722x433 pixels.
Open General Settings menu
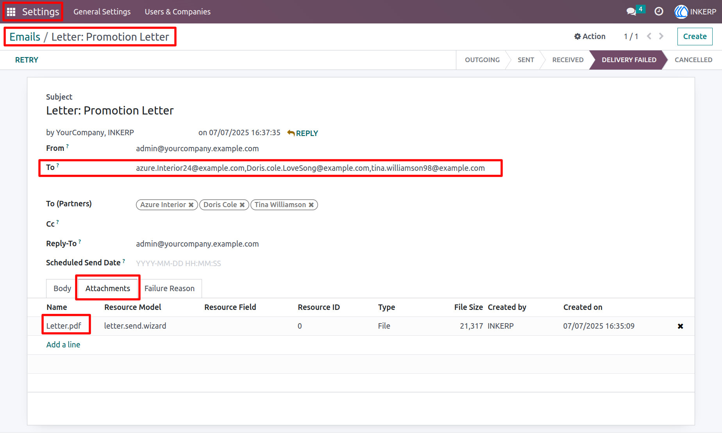pos(102,12)
